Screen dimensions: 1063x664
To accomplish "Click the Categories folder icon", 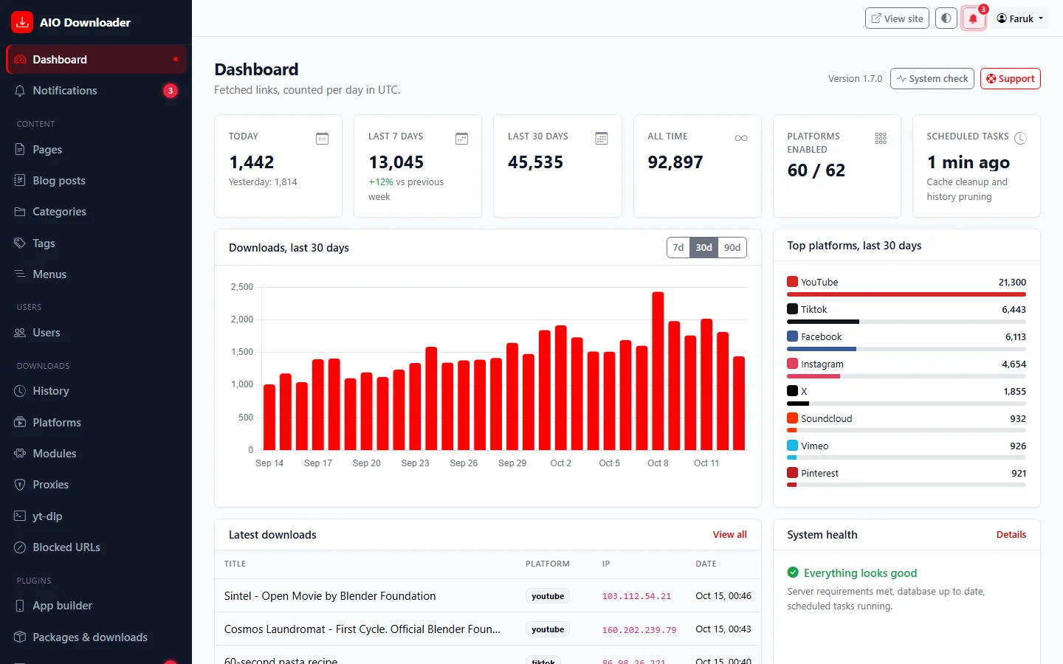I will point(20,212).
